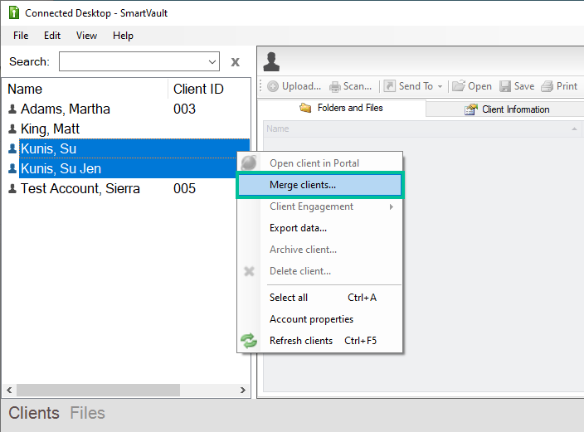Image resolution: width=584 pixels, height=432 pixels.
Task: Switch to Client Information tab
Action: coord(507,109)
